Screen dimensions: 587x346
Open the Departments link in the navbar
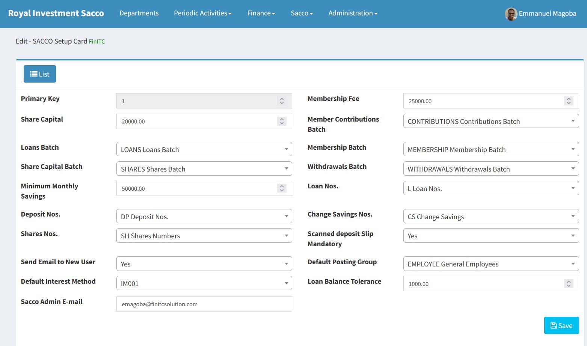coord(139,13)
